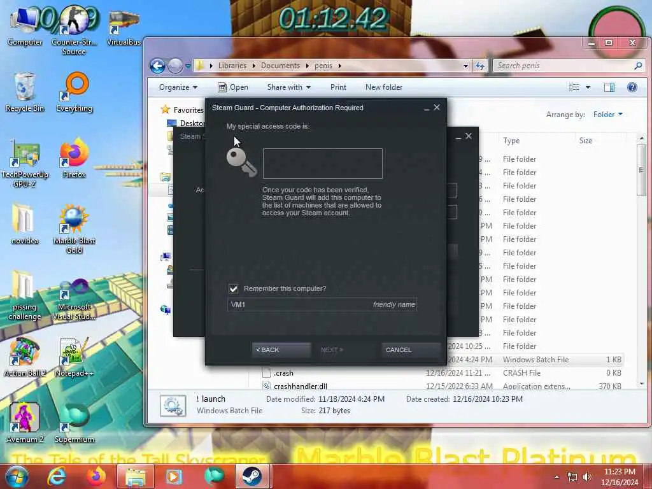Click the special access code field
This screenshot has width=652, height=489.
323,164
